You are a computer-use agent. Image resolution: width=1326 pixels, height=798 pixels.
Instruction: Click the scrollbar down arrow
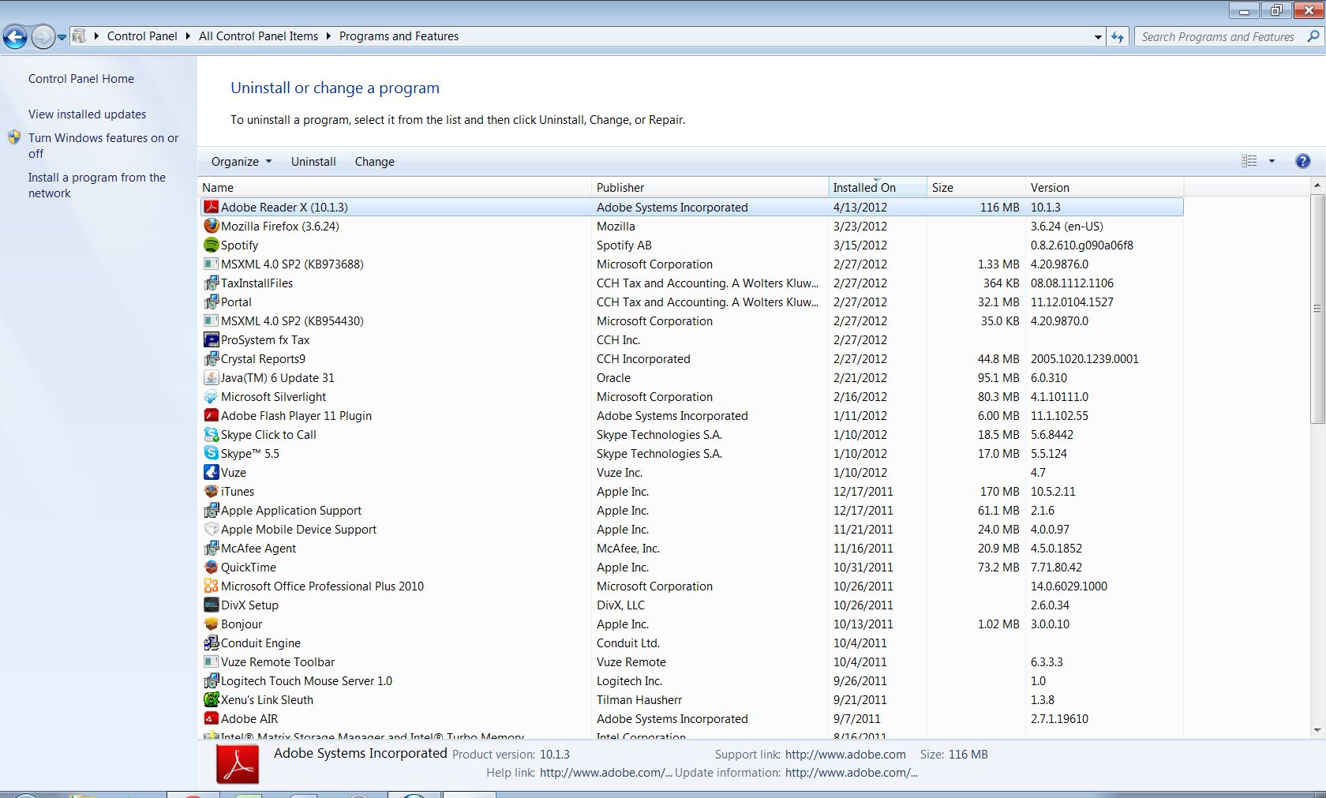click(1317, 730)
